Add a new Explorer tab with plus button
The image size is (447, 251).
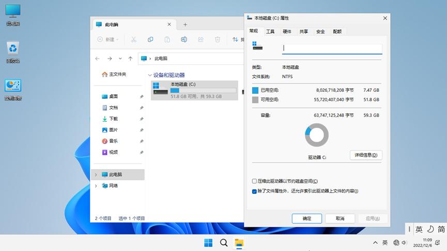(x=186, y=25)
